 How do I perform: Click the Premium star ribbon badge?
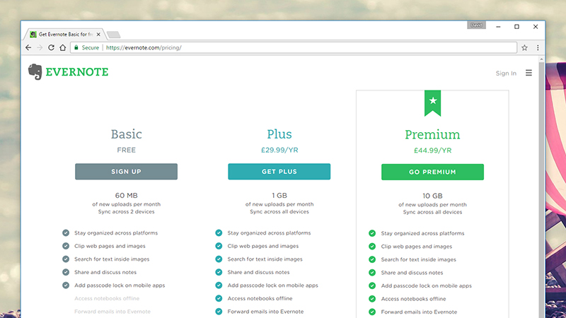coord(432,102)
